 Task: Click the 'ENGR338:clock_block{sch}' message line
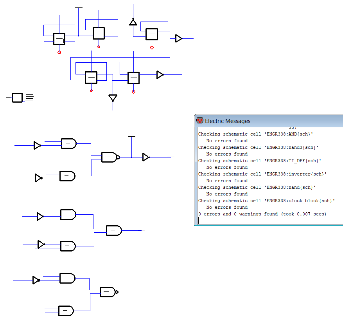[x=266, y=201]
